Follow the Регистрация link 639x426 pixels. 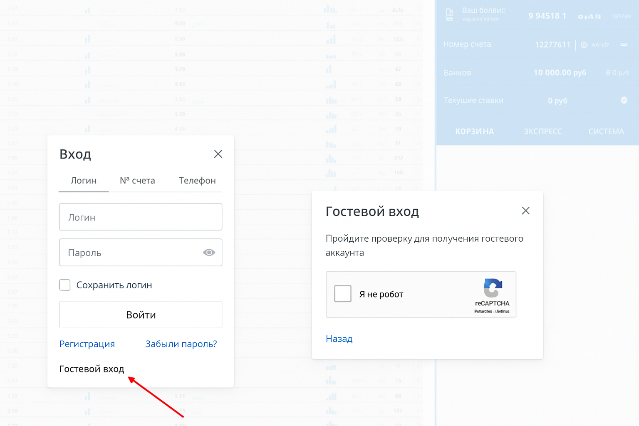(87, 344)
